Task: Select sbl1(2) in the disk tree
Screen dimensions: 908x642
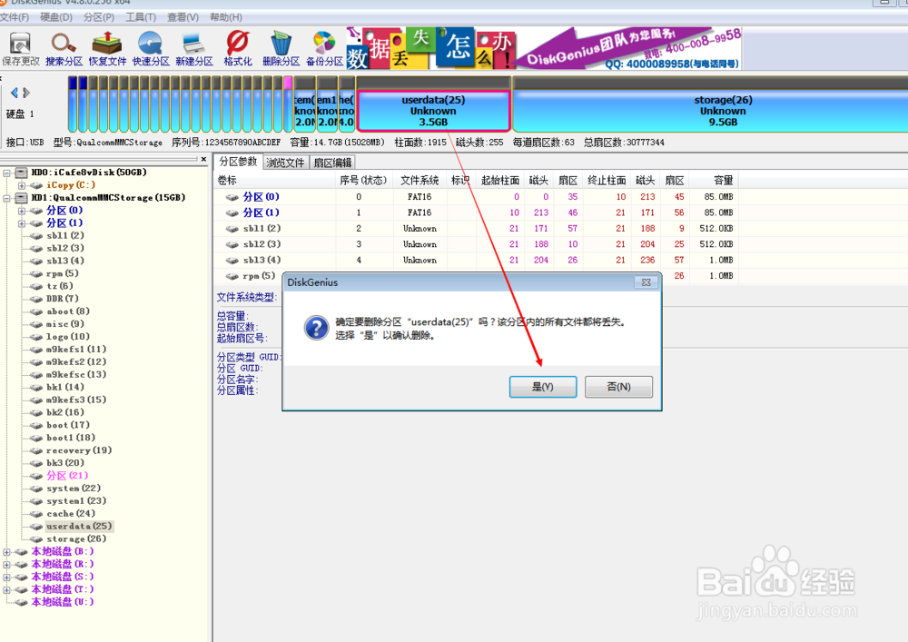Action: pyautogui.click(x=65, y=235)
